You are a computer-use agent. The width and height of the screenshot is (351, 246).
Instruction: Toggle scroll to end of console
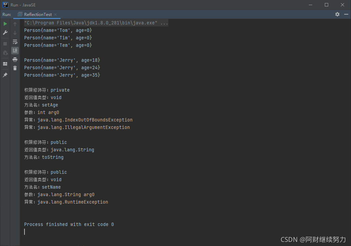click(x=15, y=51)
